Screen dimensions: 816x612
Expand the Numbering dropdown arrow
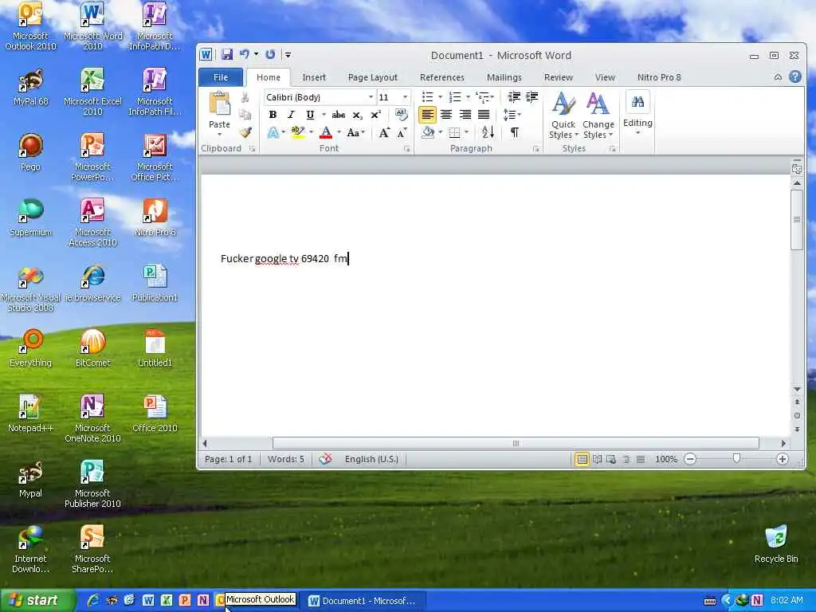(x=468, y=96)
